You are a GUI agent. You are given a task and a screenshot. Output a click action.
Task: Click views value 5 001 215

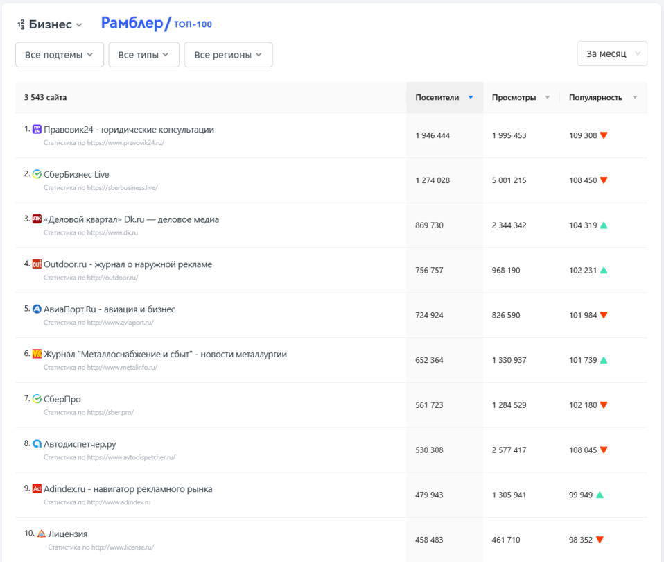[x=509, y=180]
